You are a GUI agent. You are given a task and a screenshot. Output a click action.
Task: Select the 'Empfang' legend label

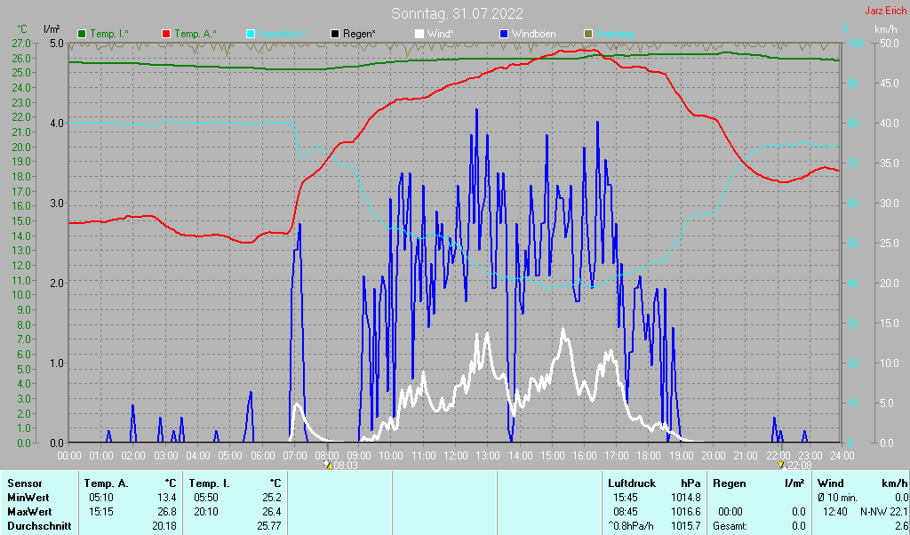(615, 35)
